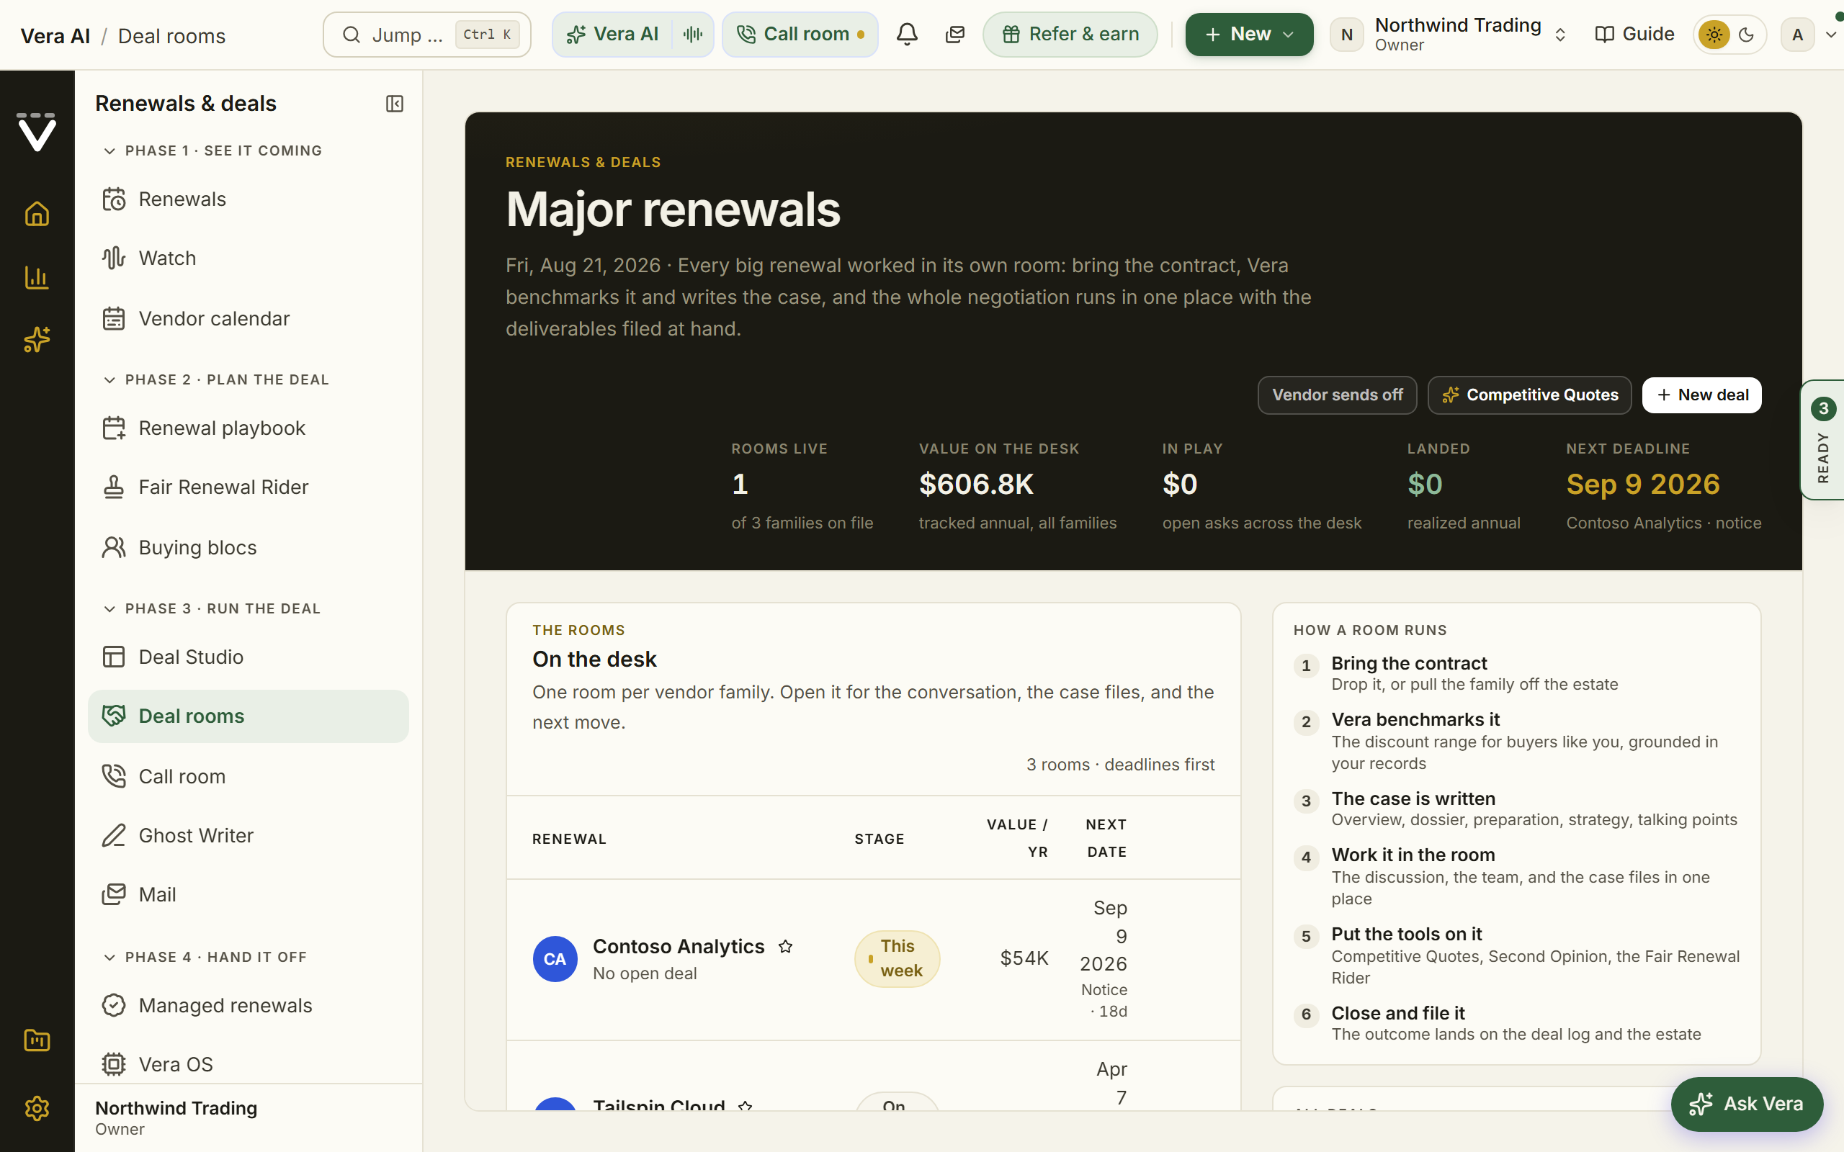Collapse Phase 1 · See it coming section
This screenshot has height=1152, width=1844.
tap(212, 151)
